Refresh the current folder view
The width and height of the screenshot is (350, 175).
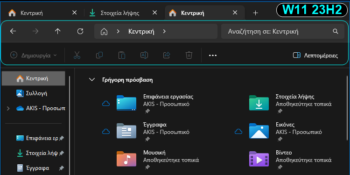pos(80,31)
